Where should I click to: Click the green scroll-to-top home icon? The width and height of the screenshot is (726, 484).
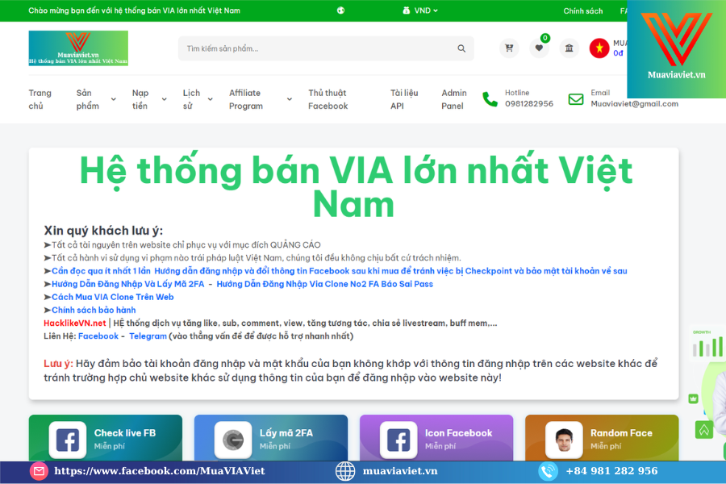(703, 430)
